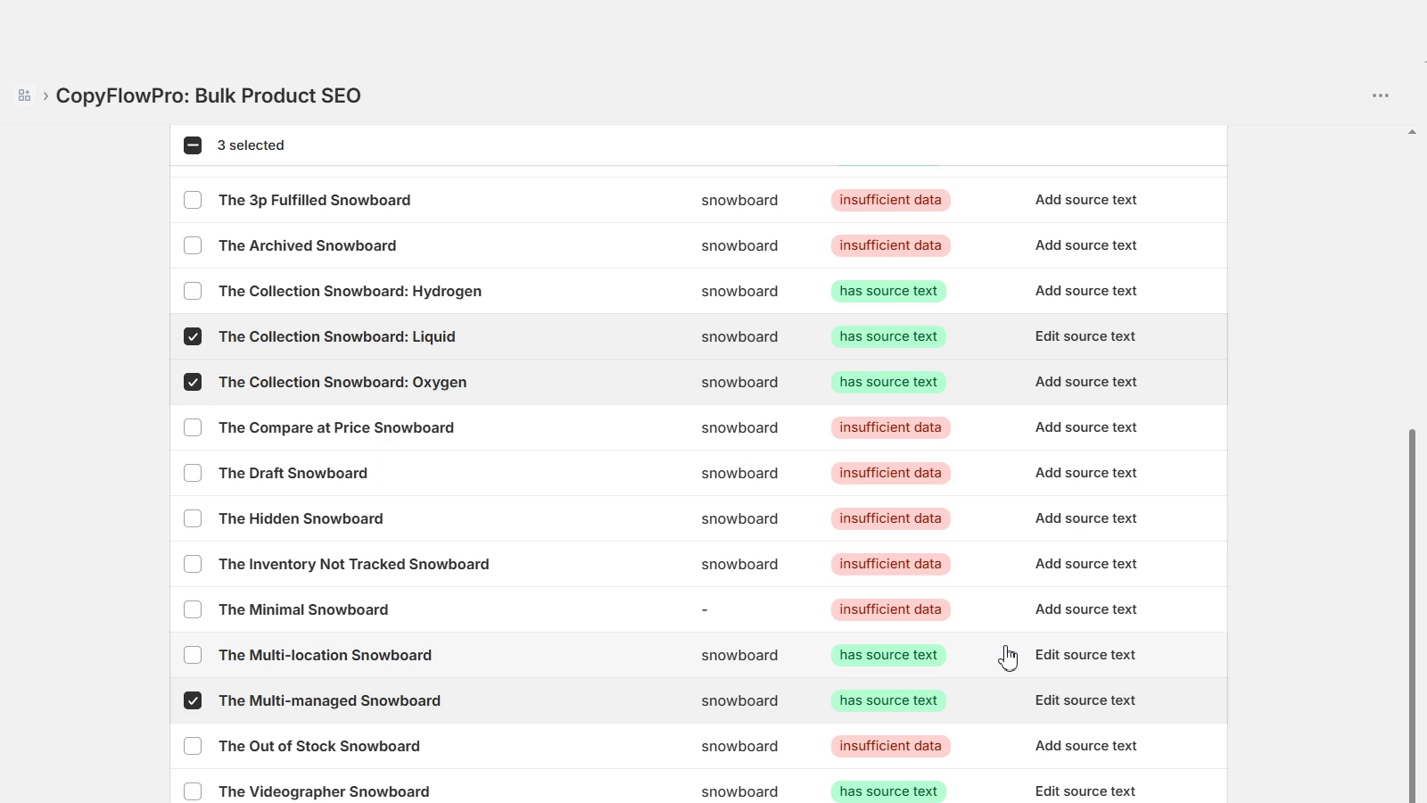Click the scroll up arrow at top right

(x=1412, y=132)
